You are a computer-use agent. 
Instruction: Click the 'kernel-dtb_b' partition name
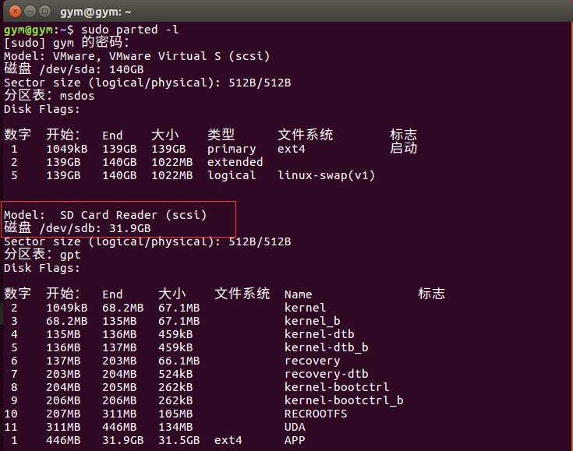pos(327,347)
